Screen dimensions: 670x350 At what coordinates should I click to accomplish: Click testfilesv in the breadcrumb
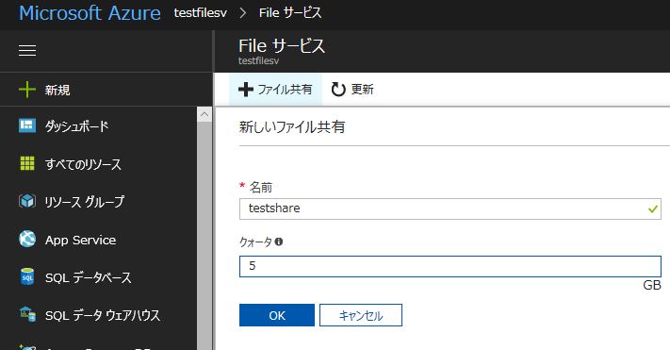tap(201, 13)
